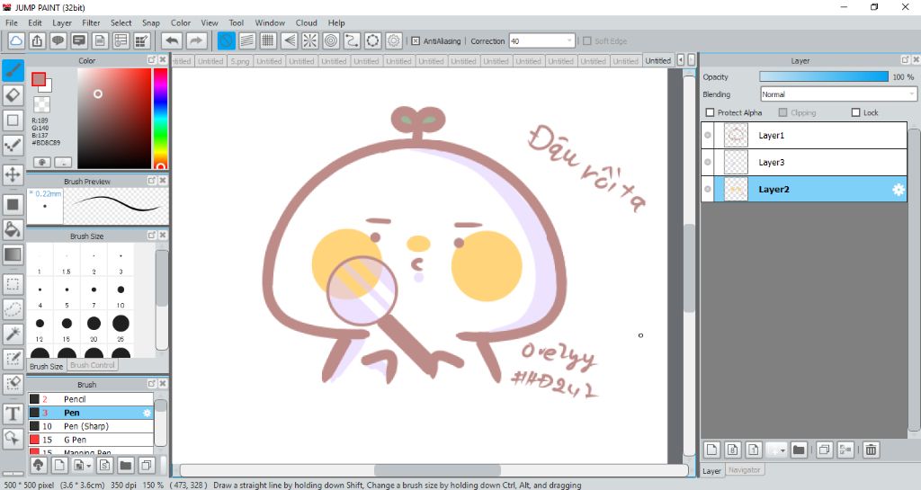Add a new layer folder

click(x=799, y=450)
